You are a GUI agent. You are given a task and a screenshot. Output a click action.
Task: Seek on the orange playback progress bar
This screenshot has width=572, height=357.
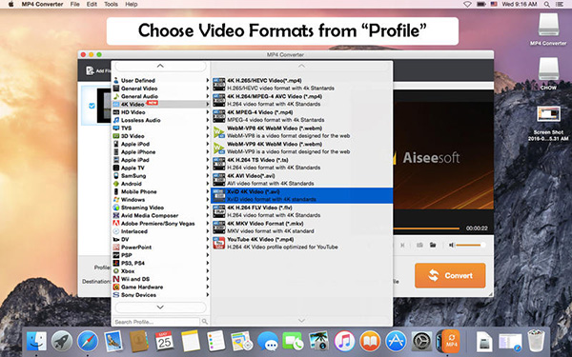click(426, 228)
